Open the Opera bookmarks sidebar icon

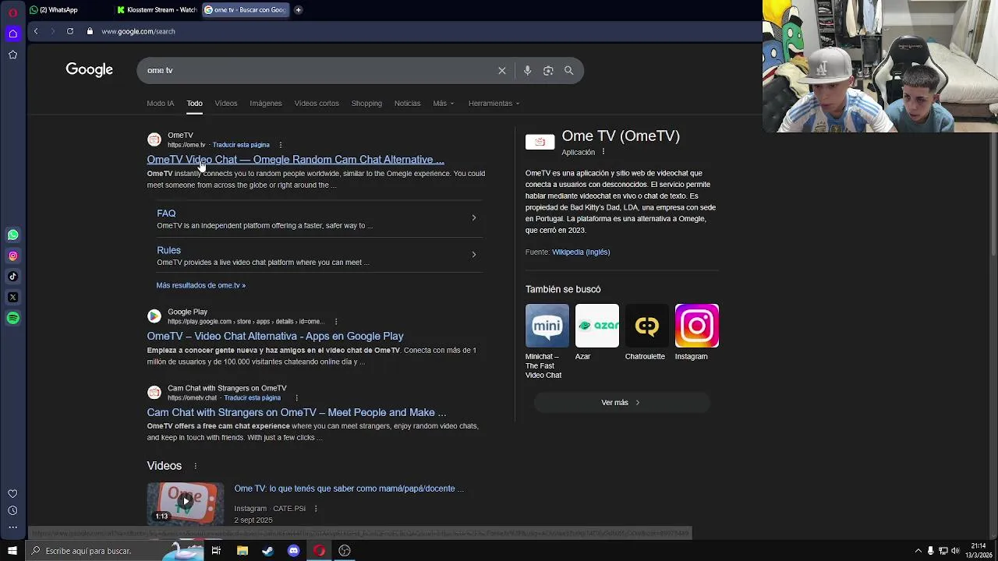12,55
